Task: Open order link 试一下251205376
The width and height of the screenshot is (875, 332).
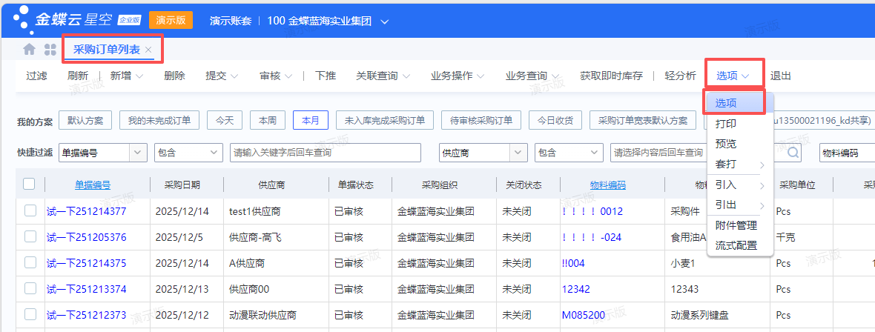Action: tap(86, 237)
